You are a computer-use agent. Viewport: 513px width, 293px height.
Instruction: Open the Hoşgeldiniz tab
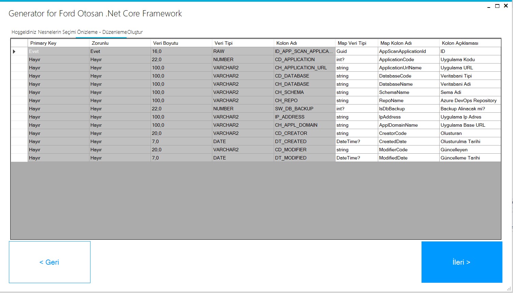tap(24, 32)
